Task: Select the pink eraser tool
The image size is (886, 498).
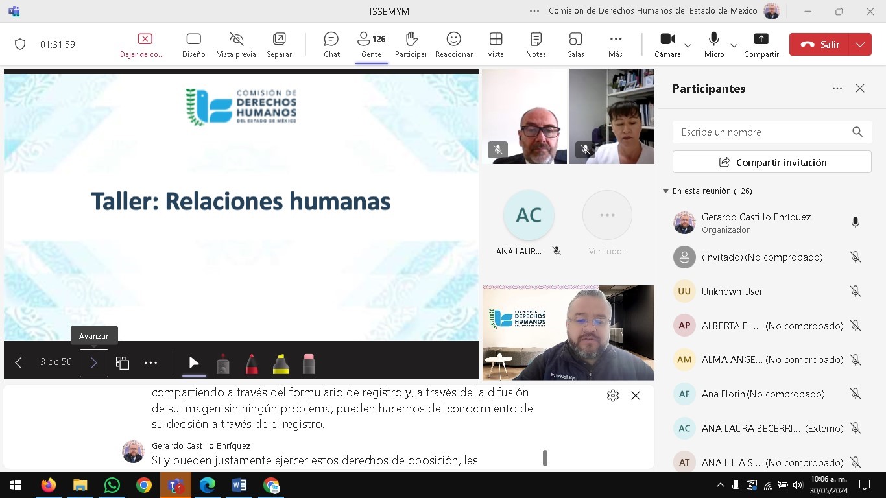Action: click(309, 364)
